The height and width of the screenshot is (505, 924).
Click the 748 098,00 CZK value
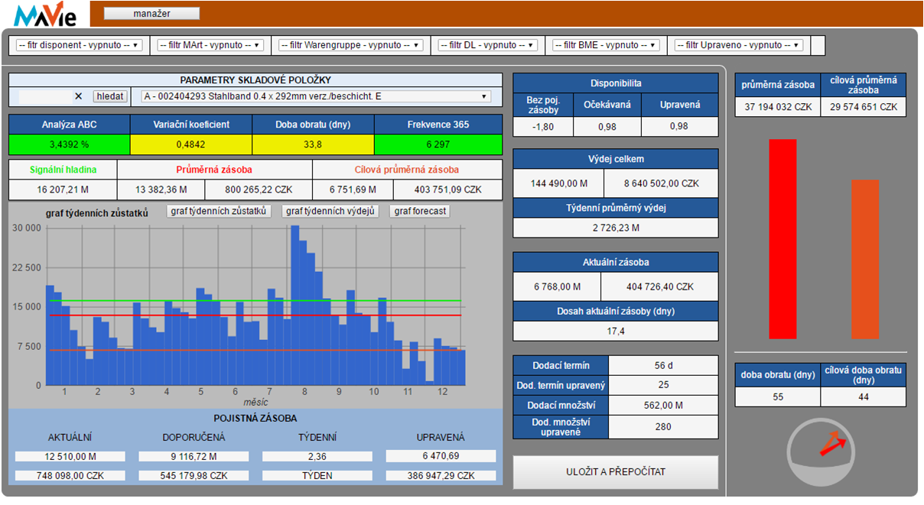(70, 475)
